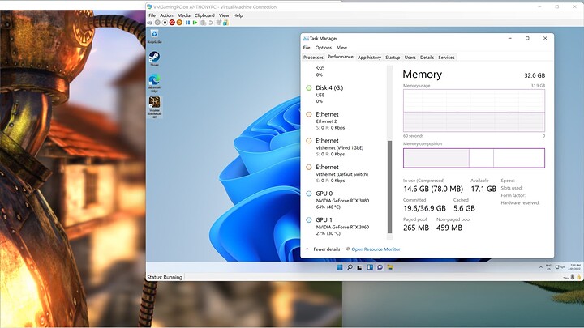The width and height of the screenshot is (584, 328).
Task: Collapse Task Manager with Fewer details
Action: 323,249
